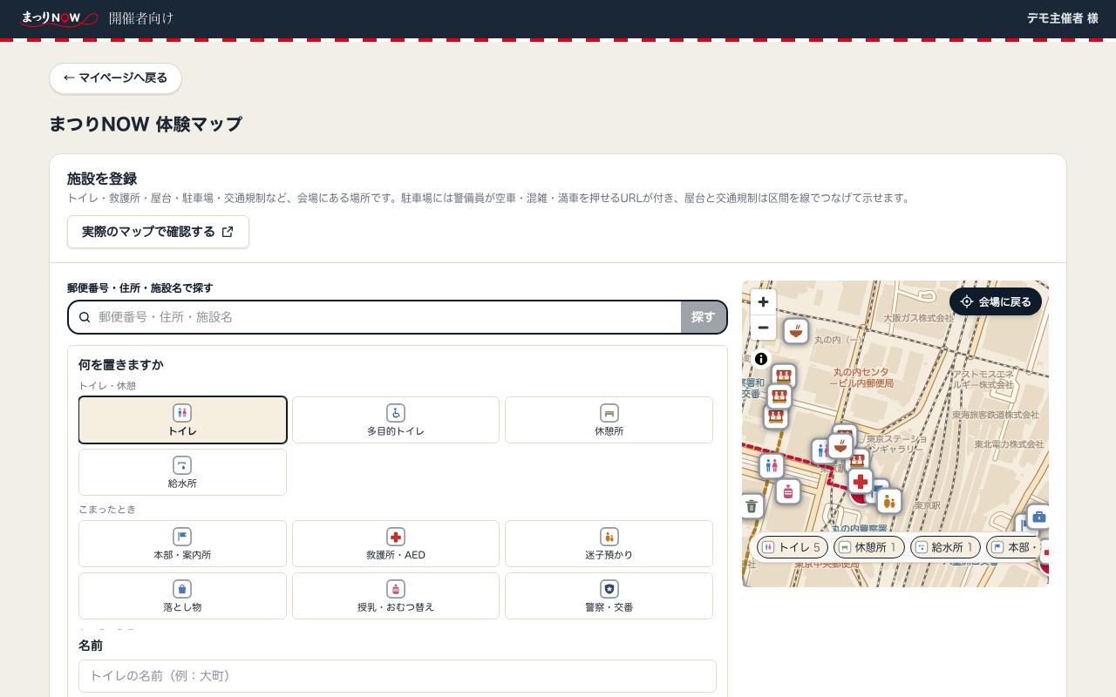Choose トイレ facility type
Viewport: 1116px width, 697px height.
(x=182, y=420)
